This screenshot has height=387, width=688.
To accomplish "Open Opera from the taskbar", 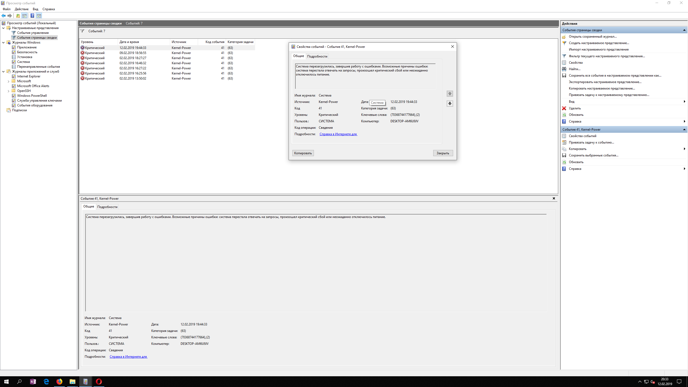I will point(99,381).
